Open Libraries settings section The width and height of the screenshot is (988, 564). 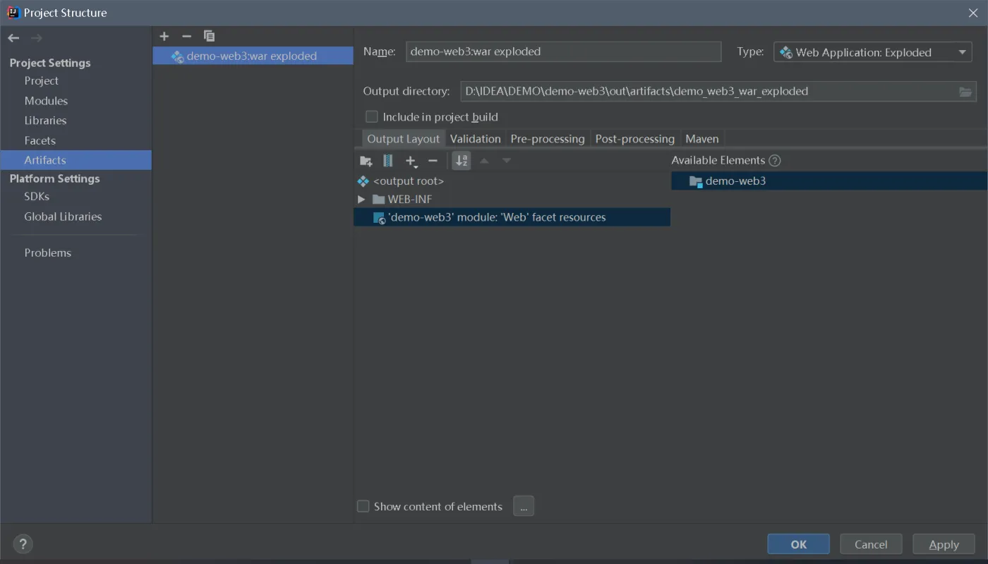(x=45, y=121)
